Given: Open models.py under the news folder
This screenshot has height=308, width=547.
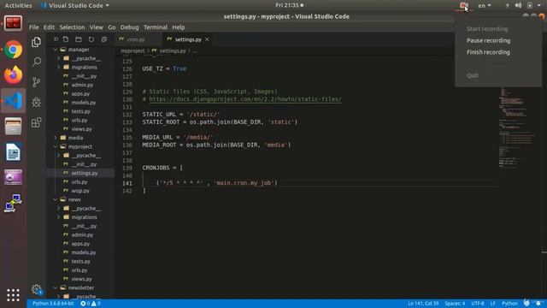Looking at the screenshot, I should click(x=84, y=252).
